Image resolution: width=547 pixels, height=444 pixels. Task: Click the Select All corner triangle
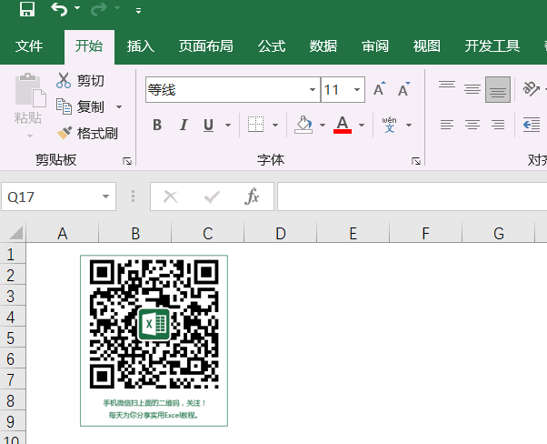click(15, 233)
